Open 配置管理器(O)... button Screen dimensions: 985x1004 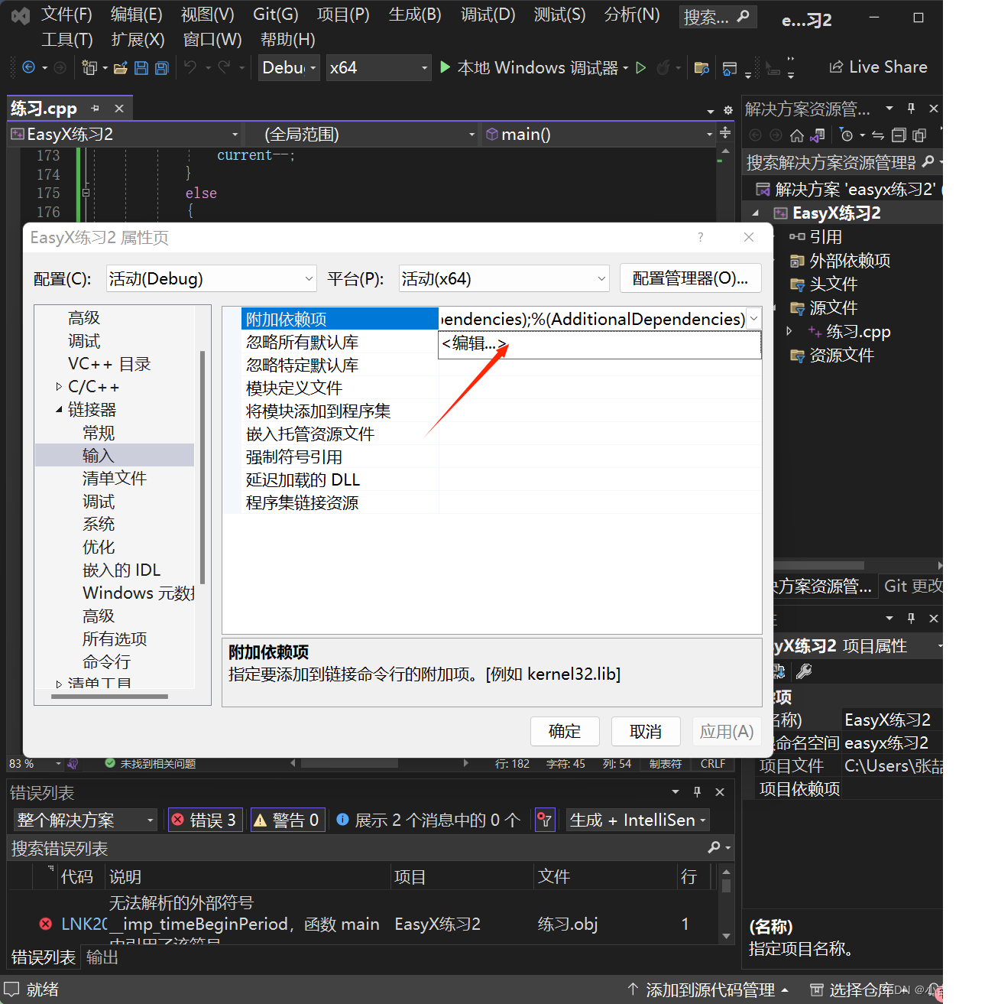click(x=690, y=278)
